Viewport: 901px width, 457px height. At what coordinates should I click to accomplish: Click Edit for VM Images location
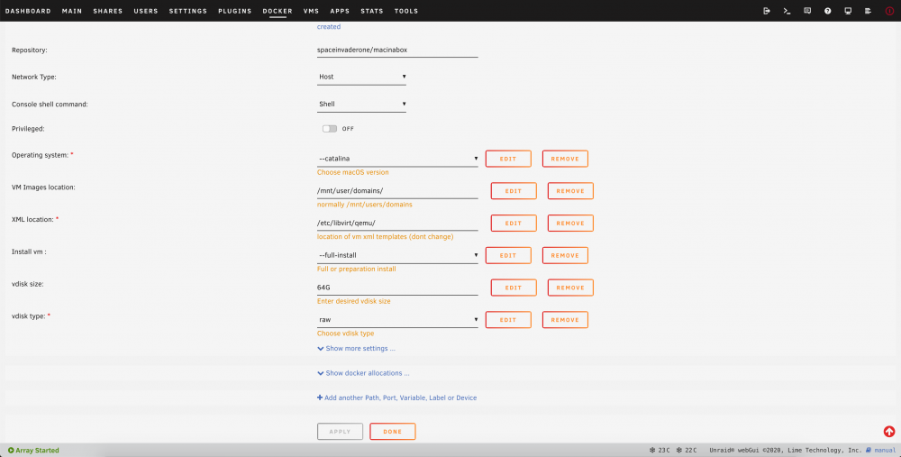[x=514, y=191]
